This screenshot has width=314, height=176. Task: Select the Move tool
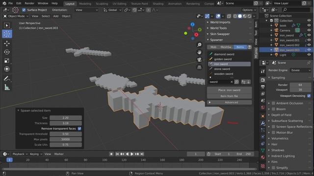(x=7, y=44)
